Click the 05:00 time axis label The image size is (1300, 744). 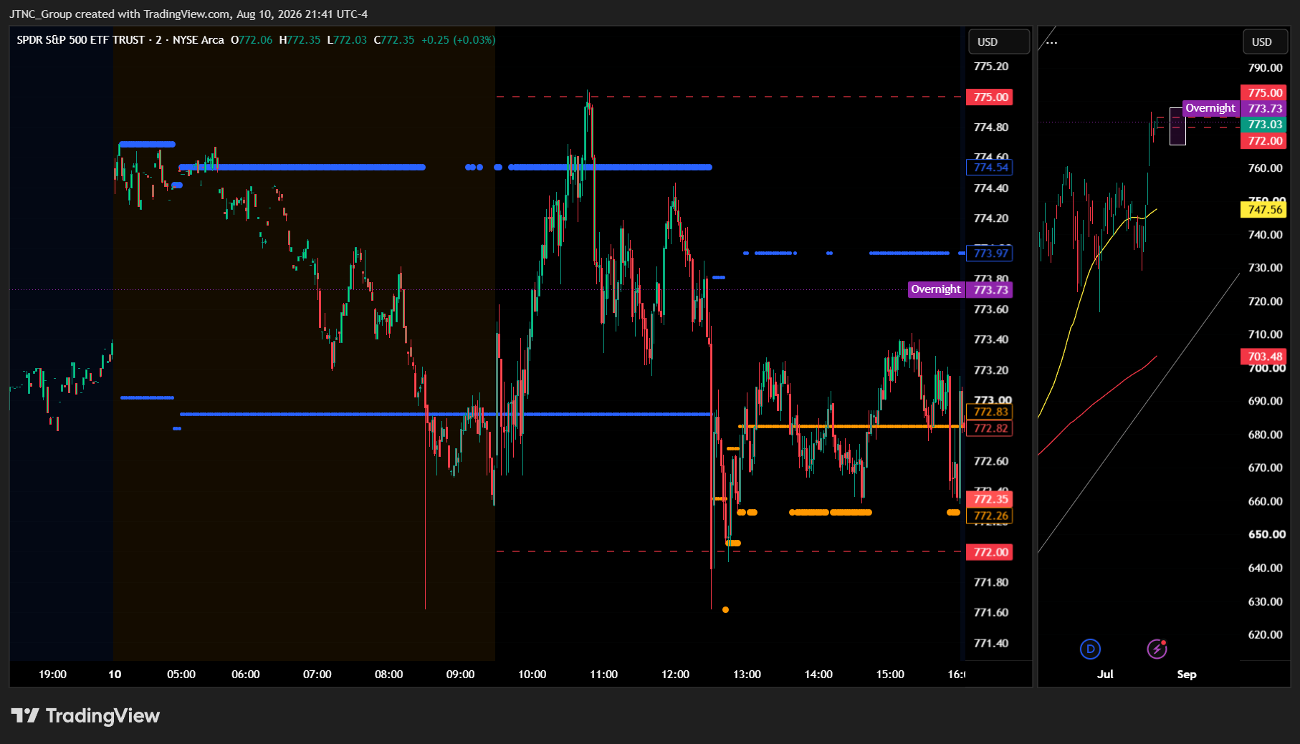[x=181, y=675]
